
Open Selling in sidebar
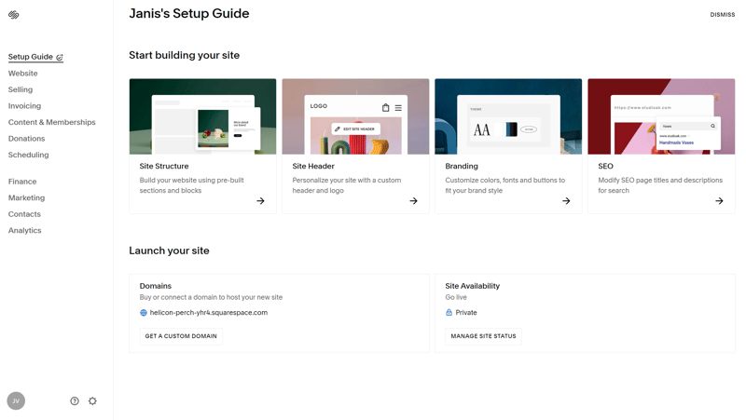[21, 89]
